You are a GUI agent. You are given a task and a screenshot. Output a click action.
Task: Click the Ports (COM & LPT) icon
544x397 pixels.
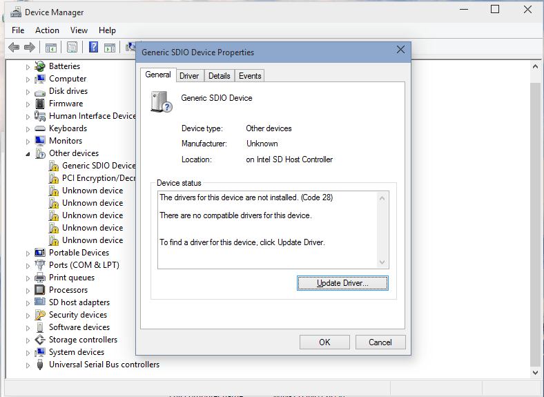coord(40,265)
